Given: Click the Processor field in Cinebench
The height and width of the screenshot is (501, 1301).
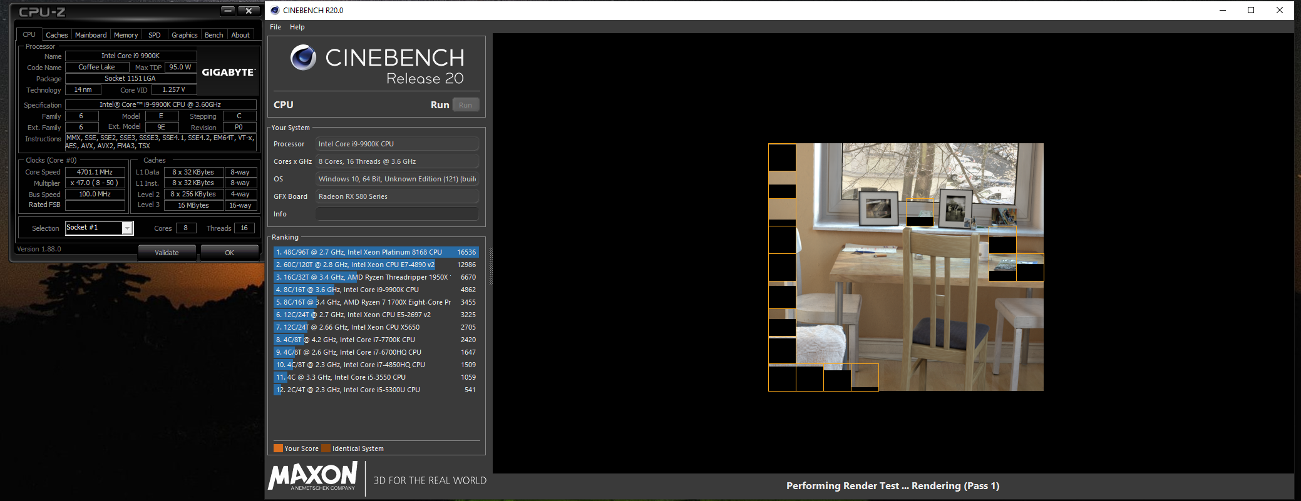Looking at the screenshot, I should (397, 144).
